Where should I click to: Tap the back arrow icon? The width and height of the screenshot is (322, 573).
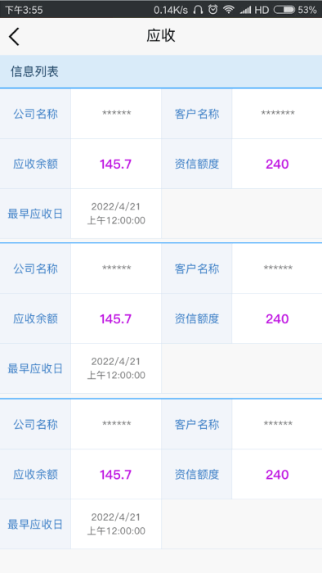(x=14, y=37)
